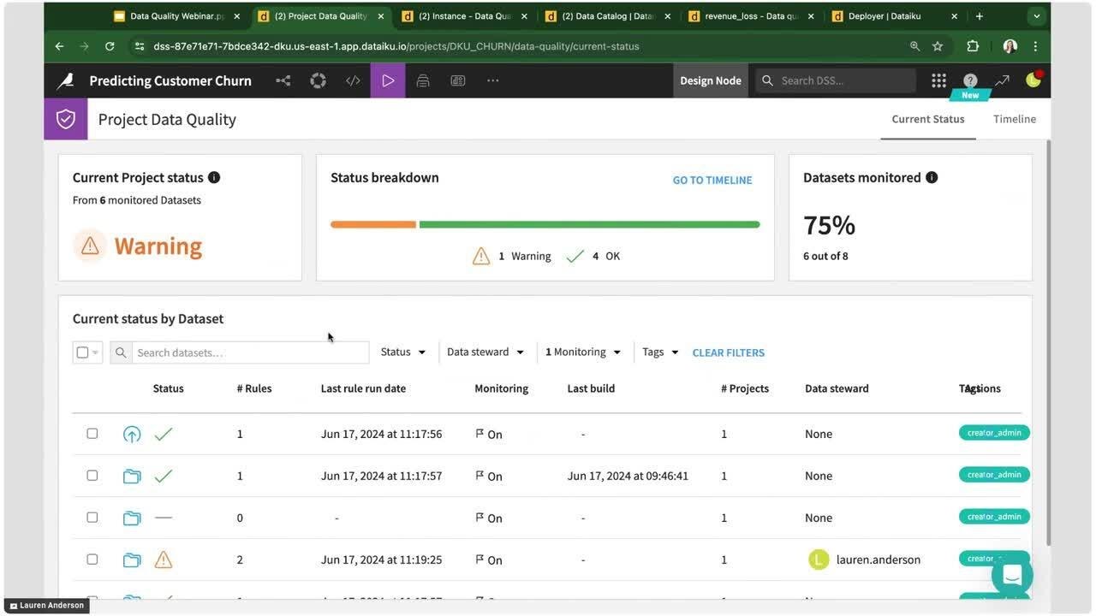1096x616 pixels.
Task: Click info icon next to Current Project status
Action: 214,177
